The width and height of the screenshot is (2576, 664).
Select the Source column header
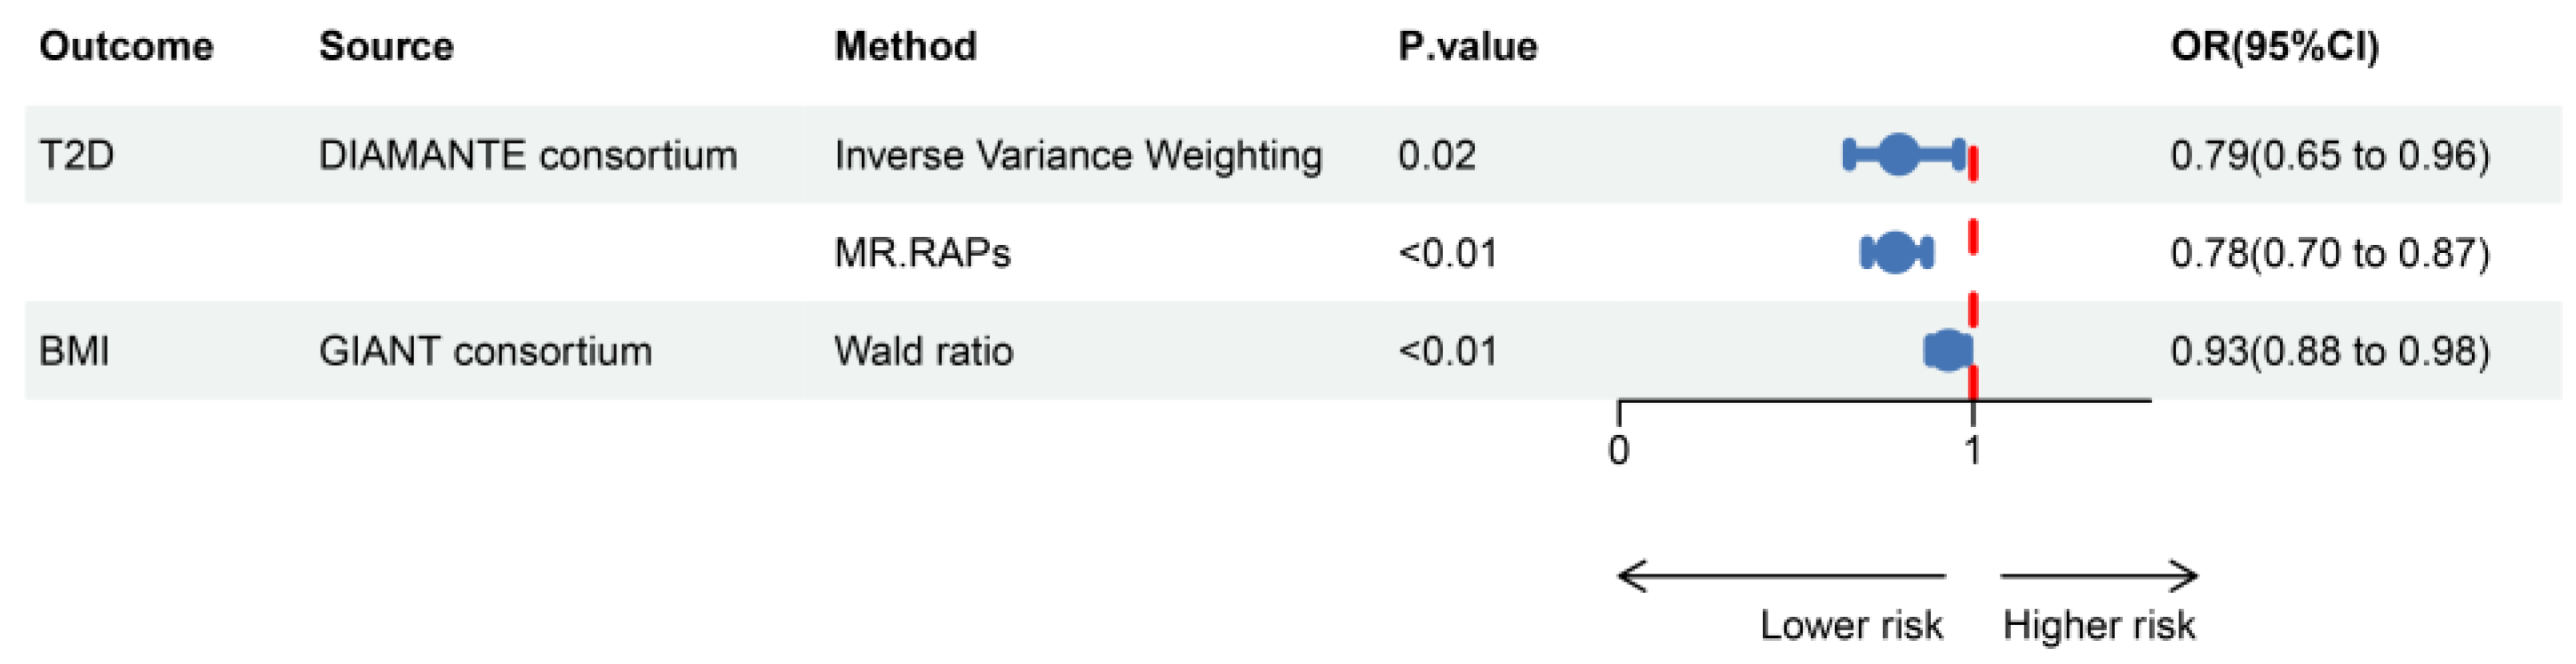point(386,47)
